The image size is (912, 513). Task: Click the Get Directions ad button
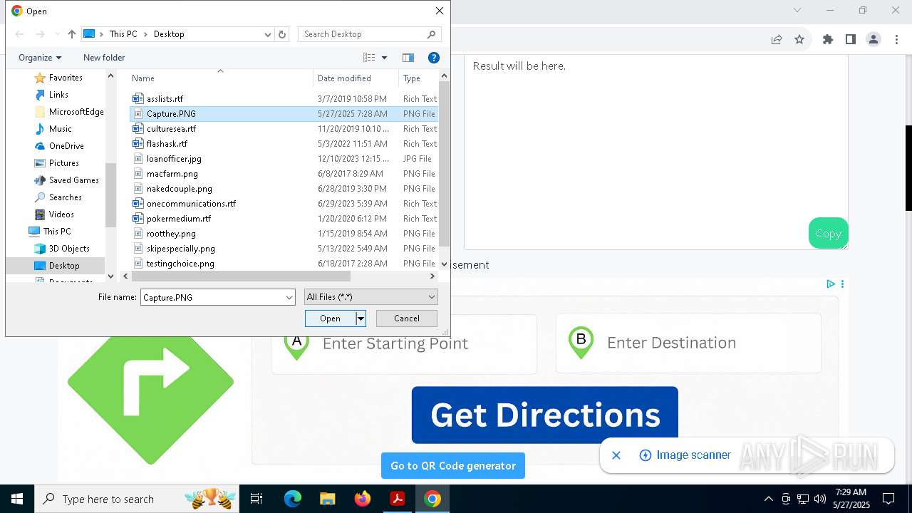[545, 415]
